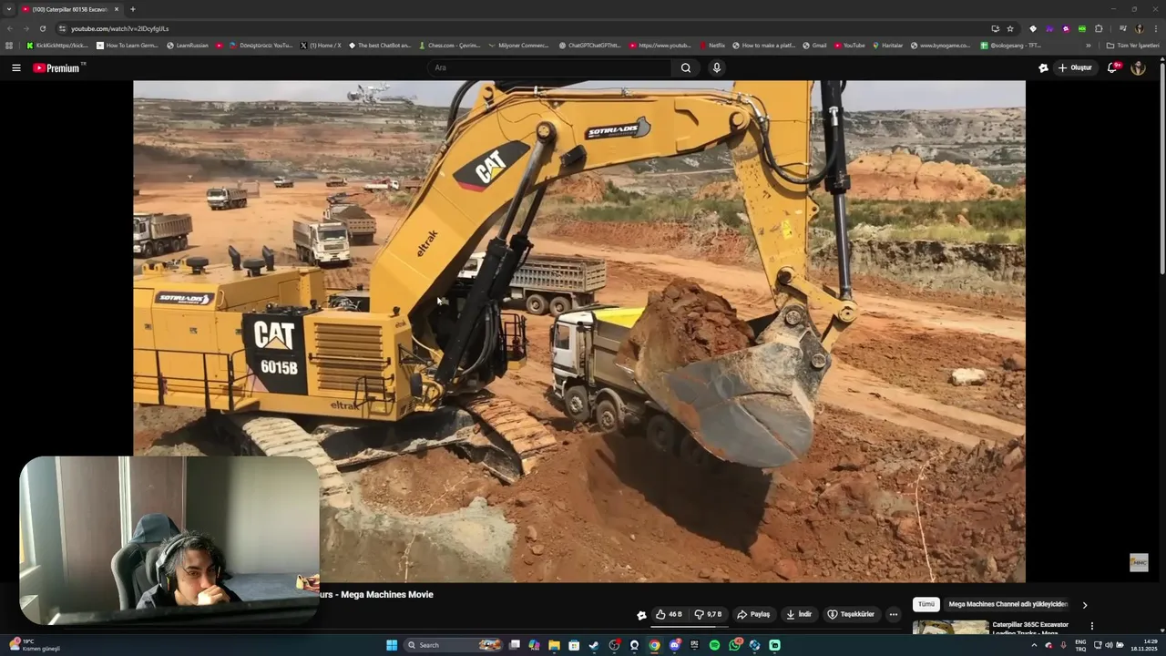Open Caterpillar 365C Excavator video thumbnail
The image size is (1166, 656).
tap(950, 628)
